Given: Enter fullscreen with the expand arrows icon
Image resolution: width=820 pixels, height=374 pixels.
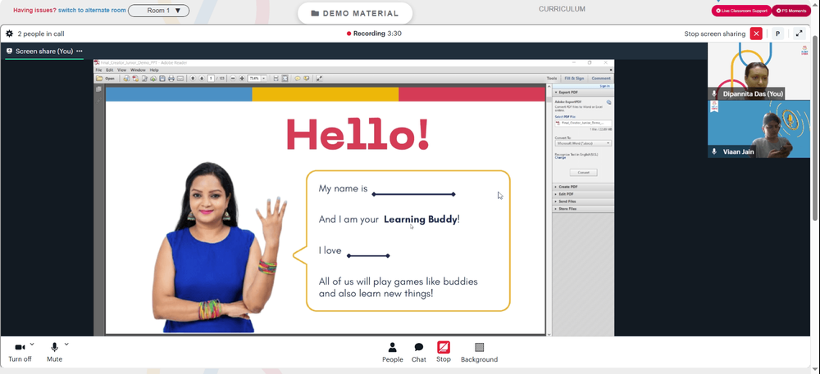Looking at the screenshot, I should tap(799, 34).
